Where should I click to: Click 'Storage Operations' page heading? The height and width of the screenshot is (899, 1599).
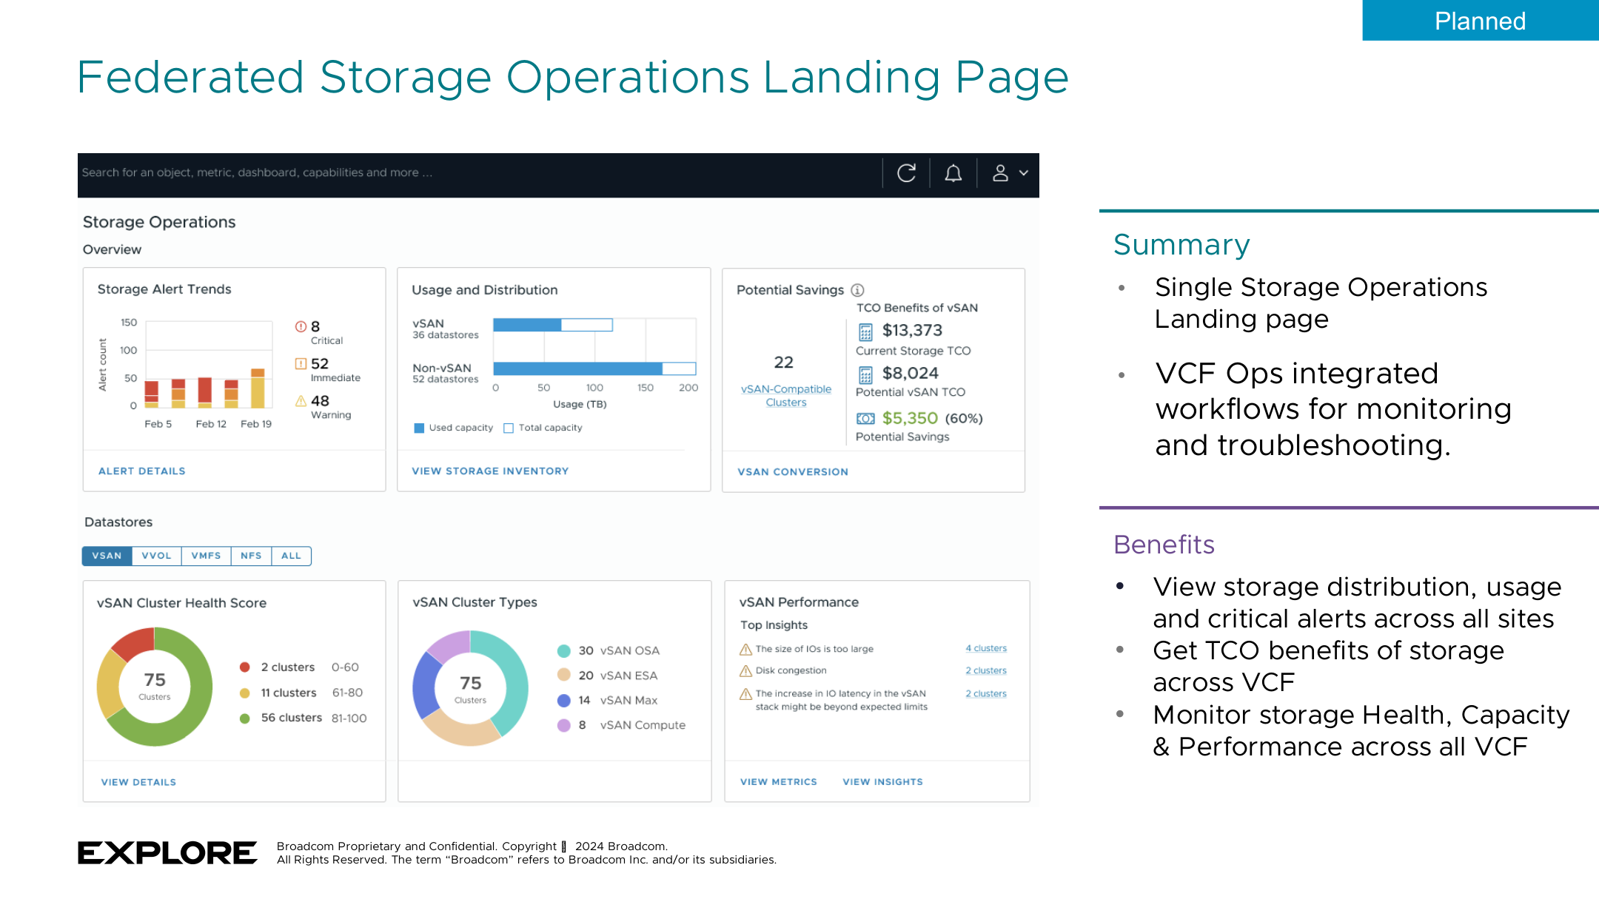(x=159, y=222)
